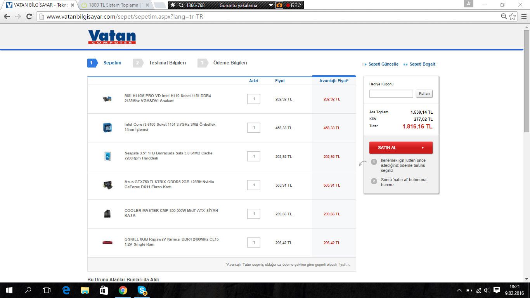
Task: Open the Action Center notification icon
Action: click(x=497, y=290)
